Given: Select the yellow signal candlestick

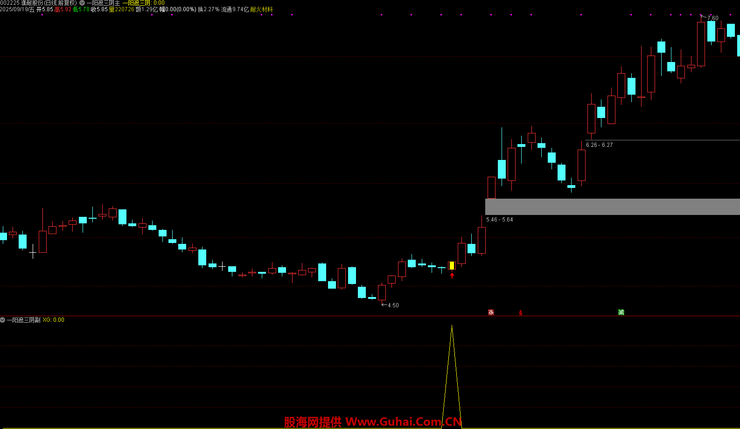Looking at the screenshot, I should click(x=452, y=265).
